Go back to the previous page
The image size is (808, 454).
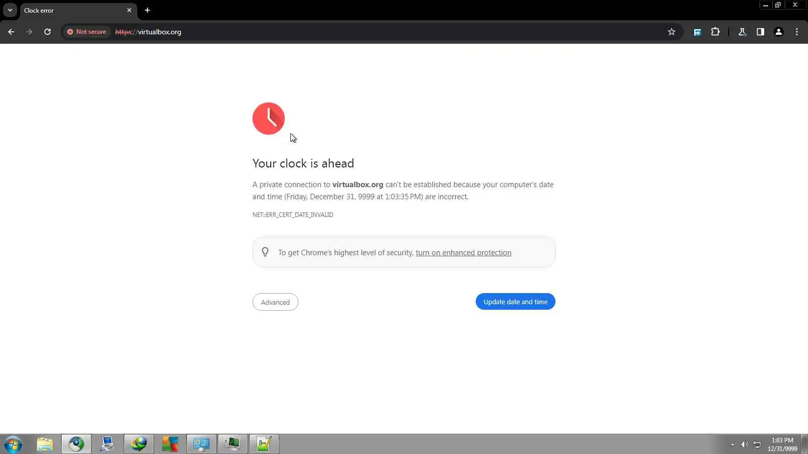point(11,32)
